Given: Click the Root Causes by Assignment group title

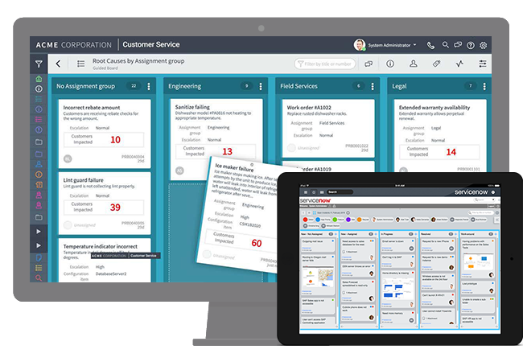Looking at the screenshot, I should [x=138, y=61].
